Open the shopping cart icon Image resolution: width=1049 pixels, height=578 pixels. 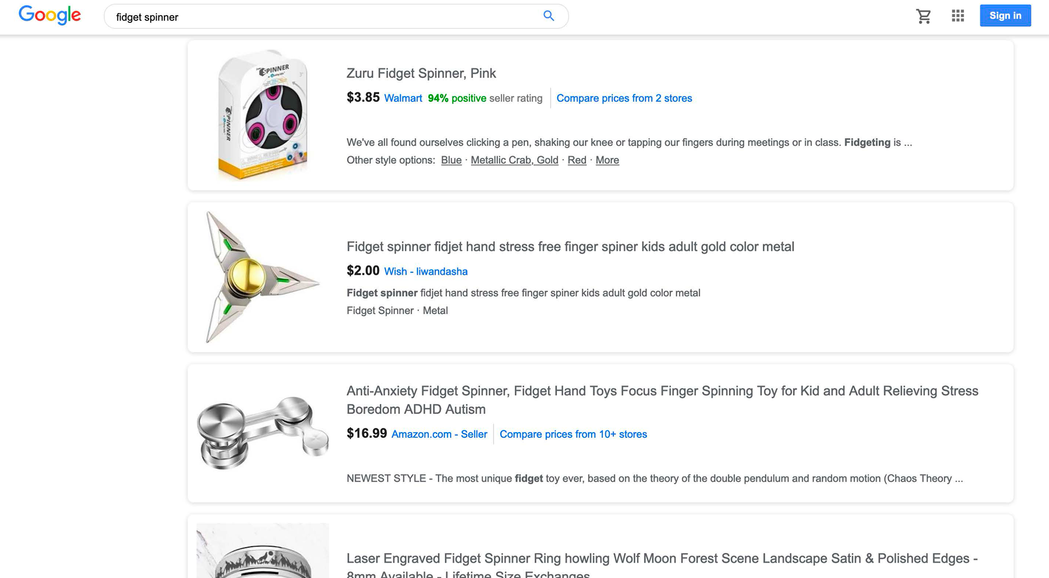pyautogui.click(x=923, y=16)
